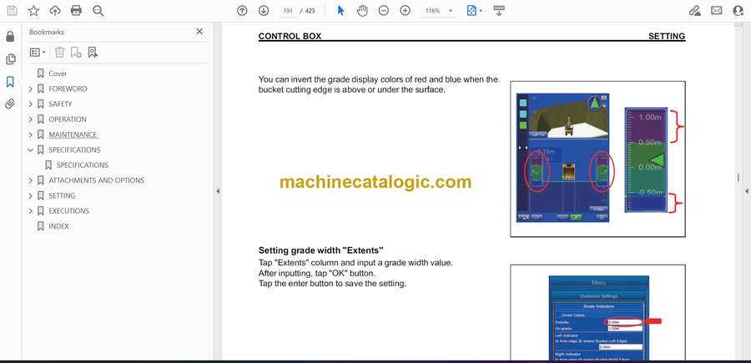The image size is (751, 363).
Task: Delete selected bookmark with trash icon
Action: point(59,53)
